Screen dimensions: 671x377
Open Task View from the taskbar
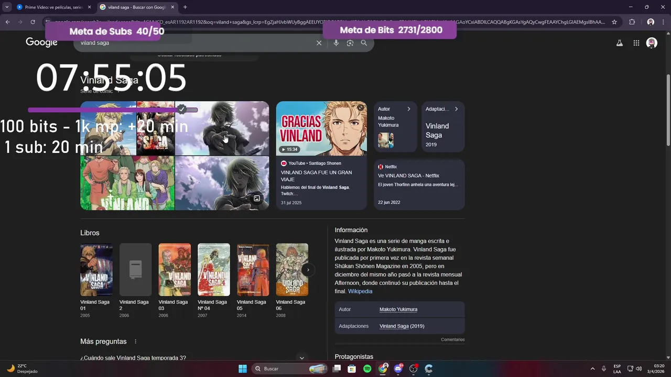tap(337, 369)
